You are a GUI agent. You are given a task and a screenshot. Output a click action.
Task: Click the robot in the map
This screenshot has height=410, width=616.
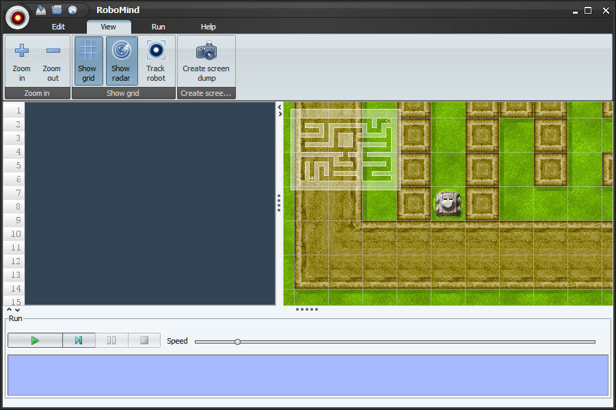tap(447, 203)
